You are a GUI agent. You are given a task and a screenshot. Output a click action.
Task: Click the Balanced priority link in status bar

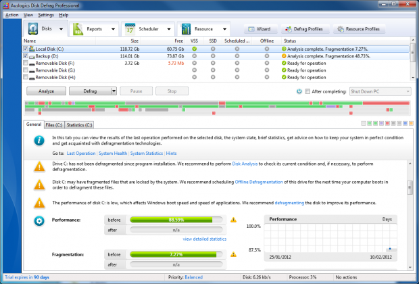tap(193, 277)
